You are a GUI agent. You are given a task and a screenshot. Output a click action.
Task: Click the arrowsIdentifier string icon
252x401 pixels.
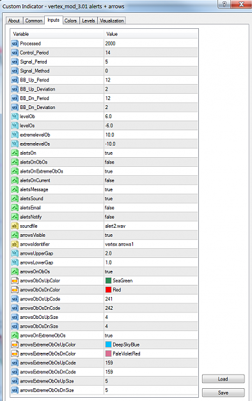click(15, 244)
